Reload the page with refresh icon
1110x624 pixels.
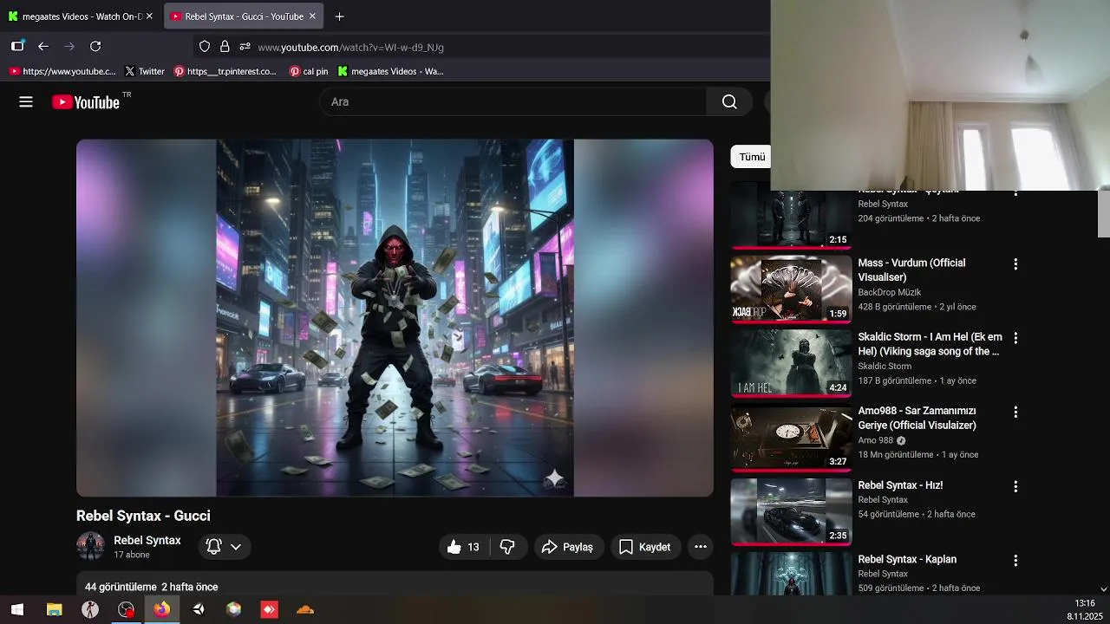(95, 47)
